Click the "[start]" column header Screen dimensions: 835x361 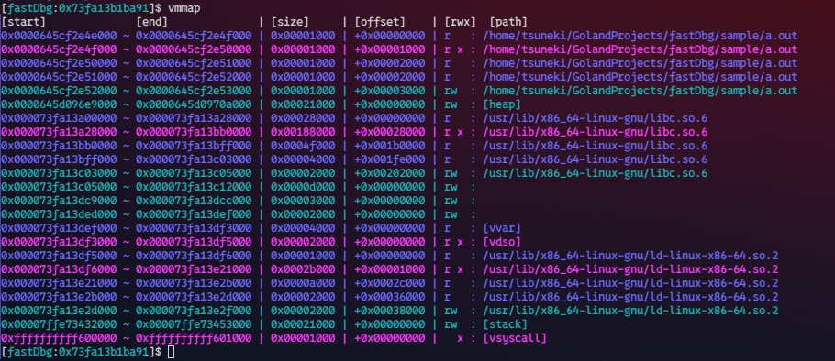click(24, 22)
